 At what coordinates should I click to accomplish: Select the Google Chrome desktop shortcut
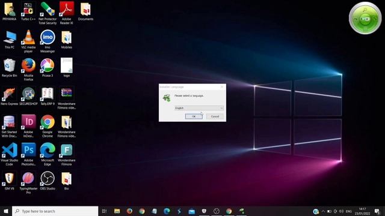click(48, 127)
